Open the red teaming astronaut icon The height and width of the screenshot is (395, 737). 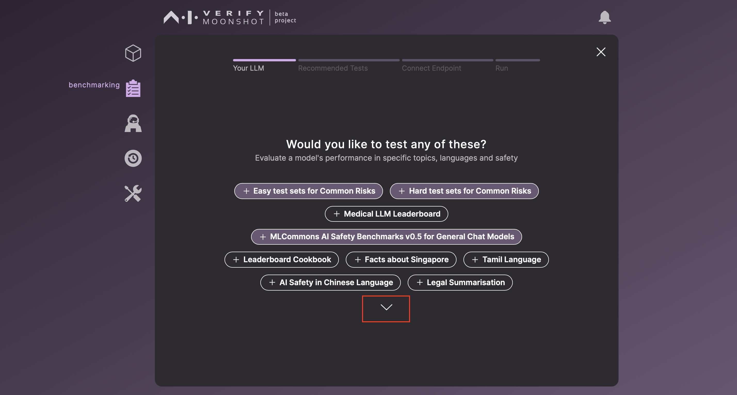pyautogui.click(x=133, y=123)
